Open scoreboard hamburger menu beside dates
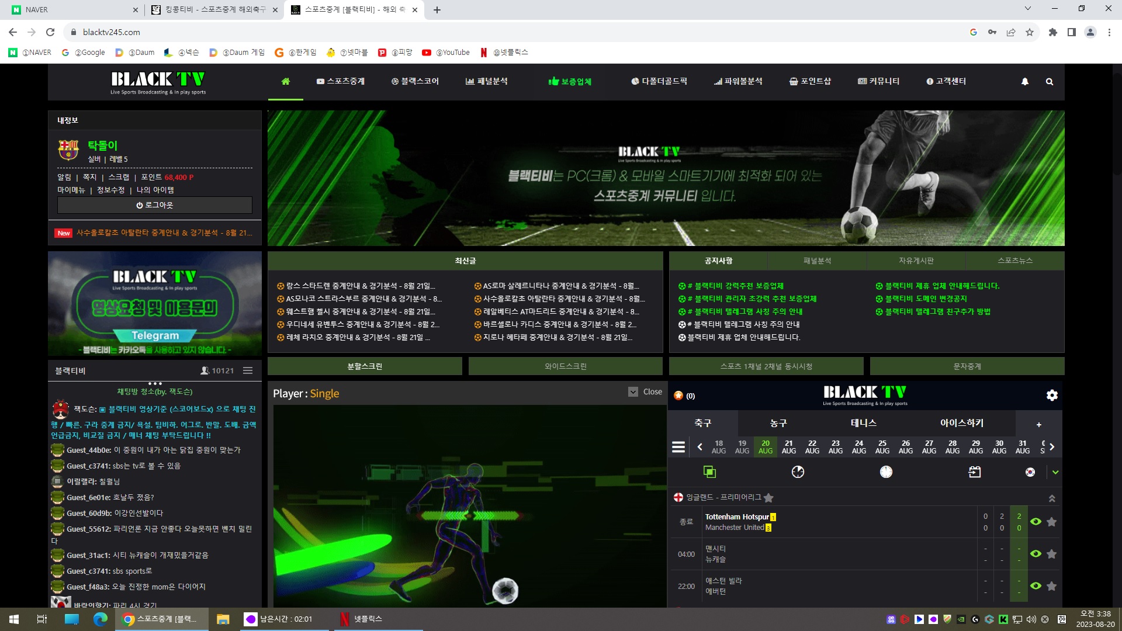The height and width of the screenshot is (631, 1122). (678, 447)
